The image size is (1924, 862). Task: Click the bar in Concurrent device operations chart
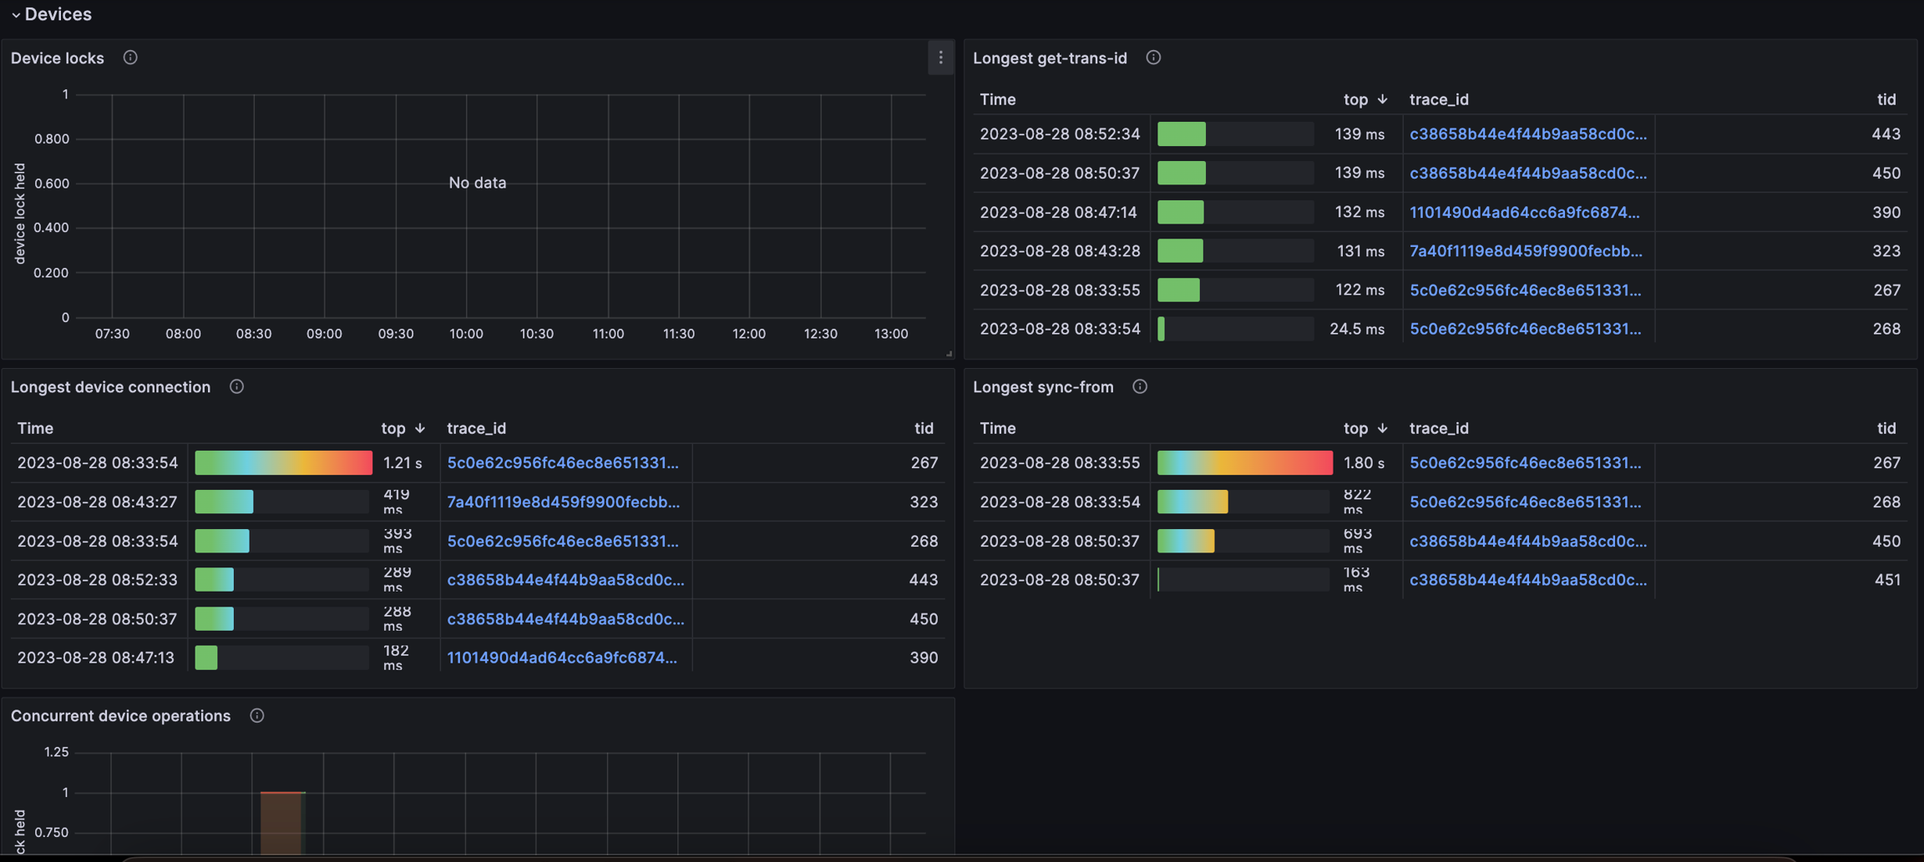[x=282, y=822]
